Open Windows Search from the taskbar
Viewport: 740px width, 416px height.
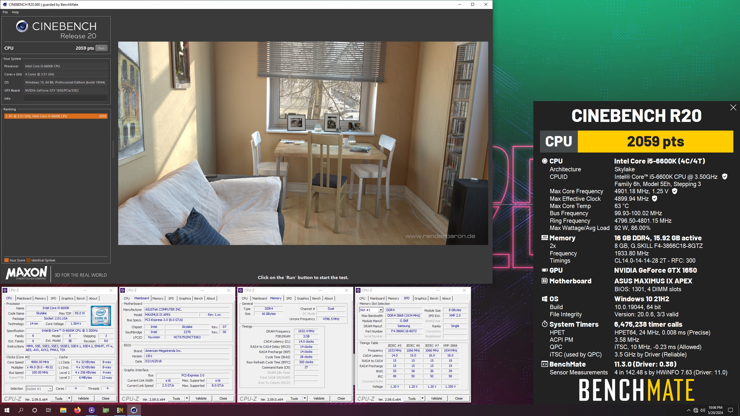(x=21, y=410)
